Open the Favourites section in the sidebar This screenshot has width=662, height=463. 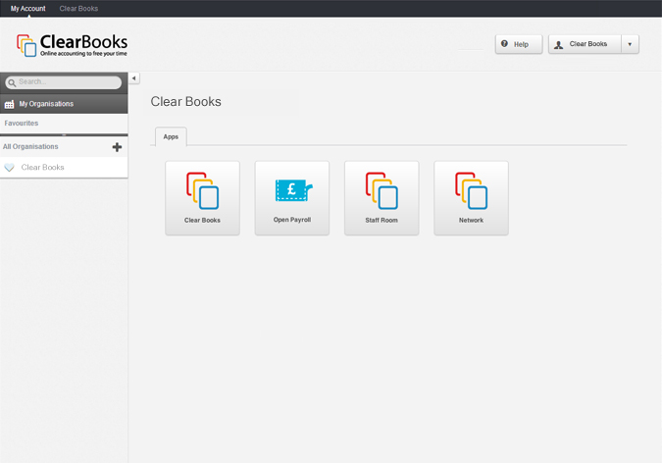coord(22,124)
